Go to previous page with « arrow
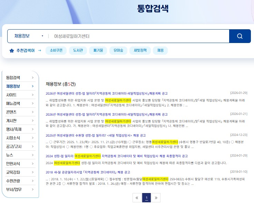254x203 pixels. [137, 198]
